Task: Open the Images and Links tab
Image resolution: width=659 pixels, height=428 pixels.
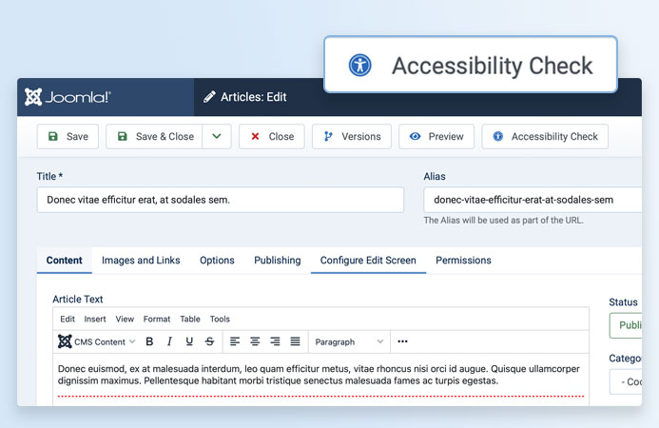Action: [141, 261]
